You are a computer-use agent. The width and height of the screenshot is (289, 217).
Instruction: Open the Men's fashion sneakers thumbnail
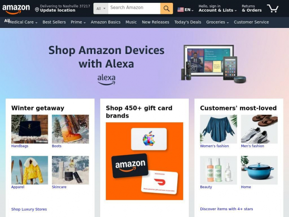tap(259, 129)
